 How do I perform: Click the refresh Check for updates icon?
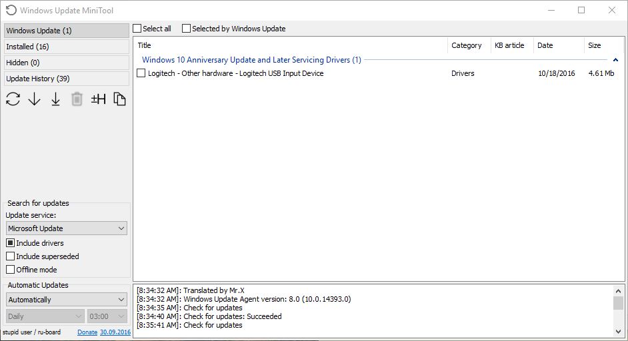pos(13,99)
